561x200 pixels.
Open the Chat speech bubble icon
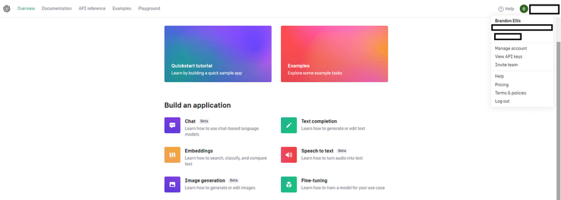pos(173,125)
